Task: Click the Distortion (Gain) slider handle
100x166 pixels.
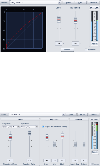Action: (10, 137)
